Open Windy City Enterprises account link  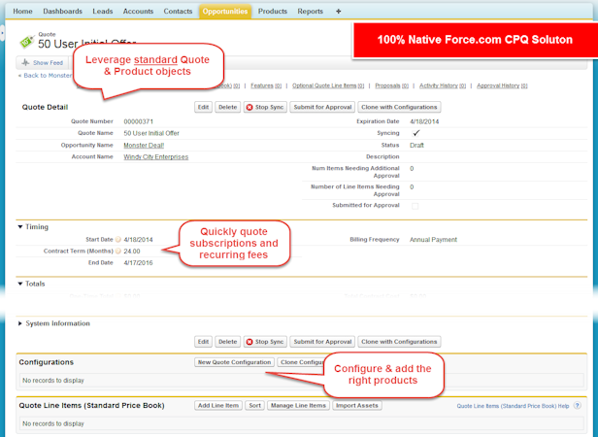tap(156, 157)
